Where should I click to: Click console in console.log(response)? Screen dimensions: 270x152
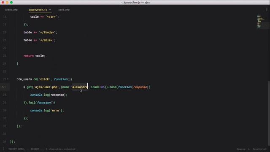click(36, 95)
